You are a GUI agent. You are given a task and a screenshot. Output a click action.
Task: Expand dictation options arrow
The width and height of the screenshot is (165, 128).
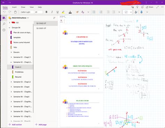pyautogui.click(x=147, y=12)
